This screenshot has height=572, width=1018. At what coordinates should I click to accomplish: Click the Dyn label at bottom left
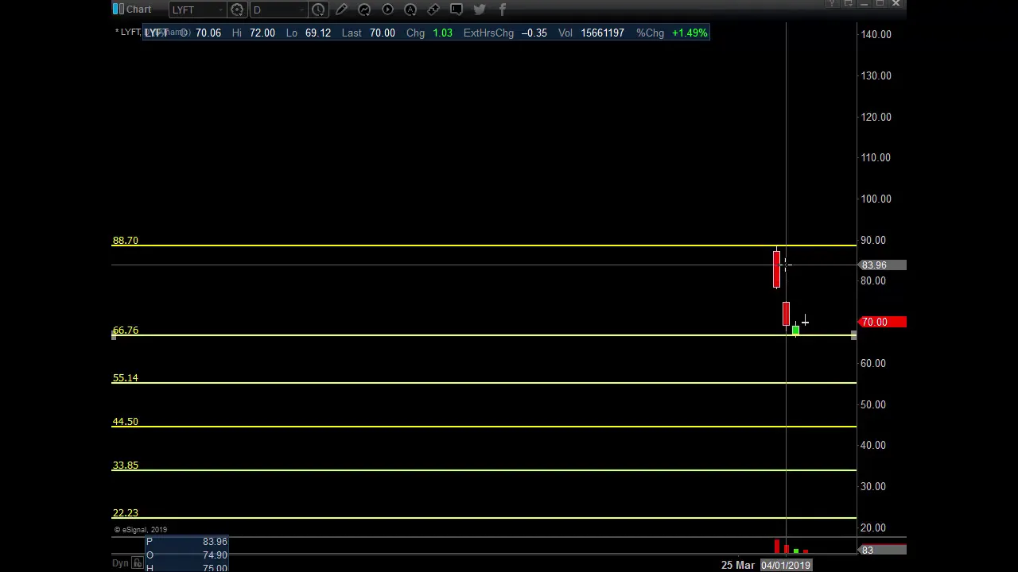(120, 563)
